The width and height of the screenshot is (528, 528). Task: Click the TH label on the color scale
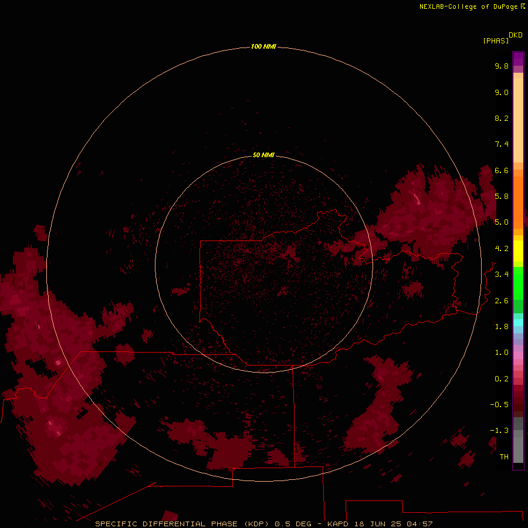tap(504, 457)
